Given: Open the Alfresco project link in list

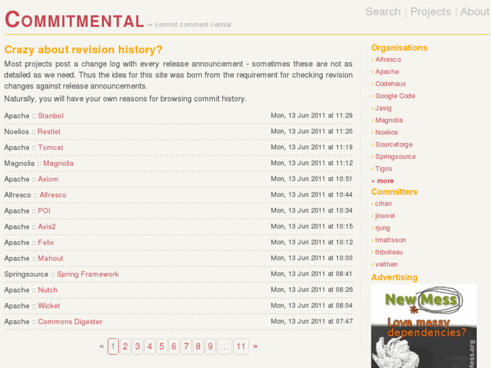Looking at the screenshot, I should pos(53,195).
